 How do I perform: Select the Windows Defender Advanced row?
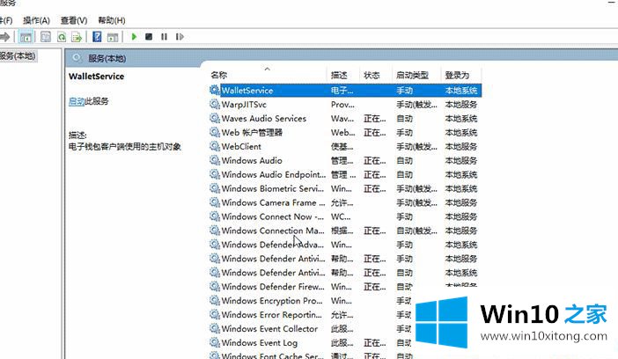[x=345, y=245]
